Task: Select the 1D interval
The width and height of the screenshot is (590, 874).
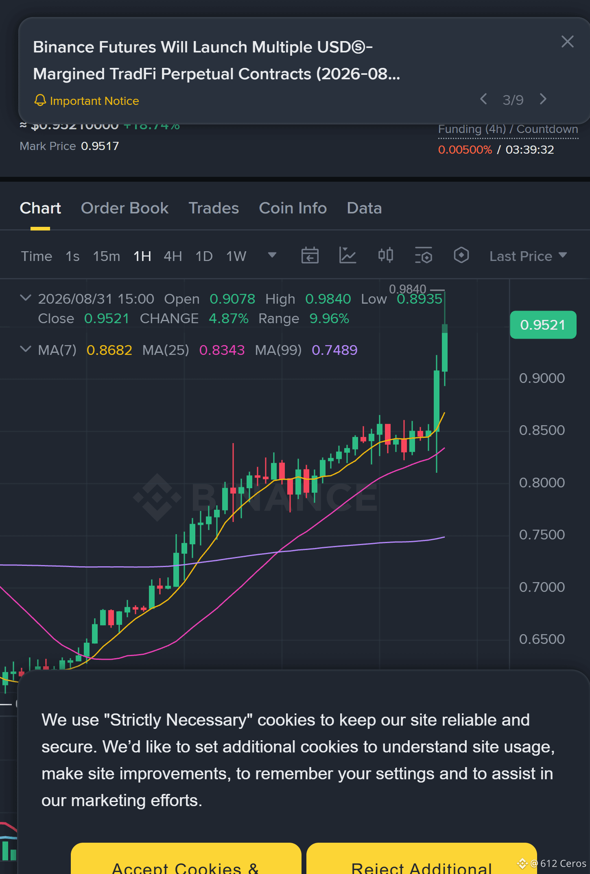Action: (x=204, y=256)
